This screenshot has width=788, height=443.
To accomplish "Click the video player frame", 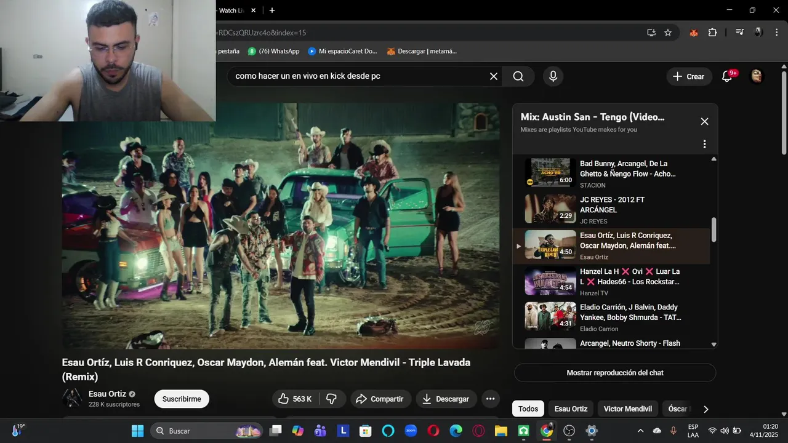I will tap(281, 226).
